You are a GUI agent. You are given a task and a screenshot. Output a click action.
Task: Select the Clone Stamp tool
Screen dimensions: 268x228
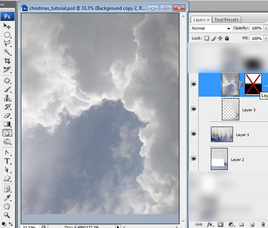click(x=7, y=98)
